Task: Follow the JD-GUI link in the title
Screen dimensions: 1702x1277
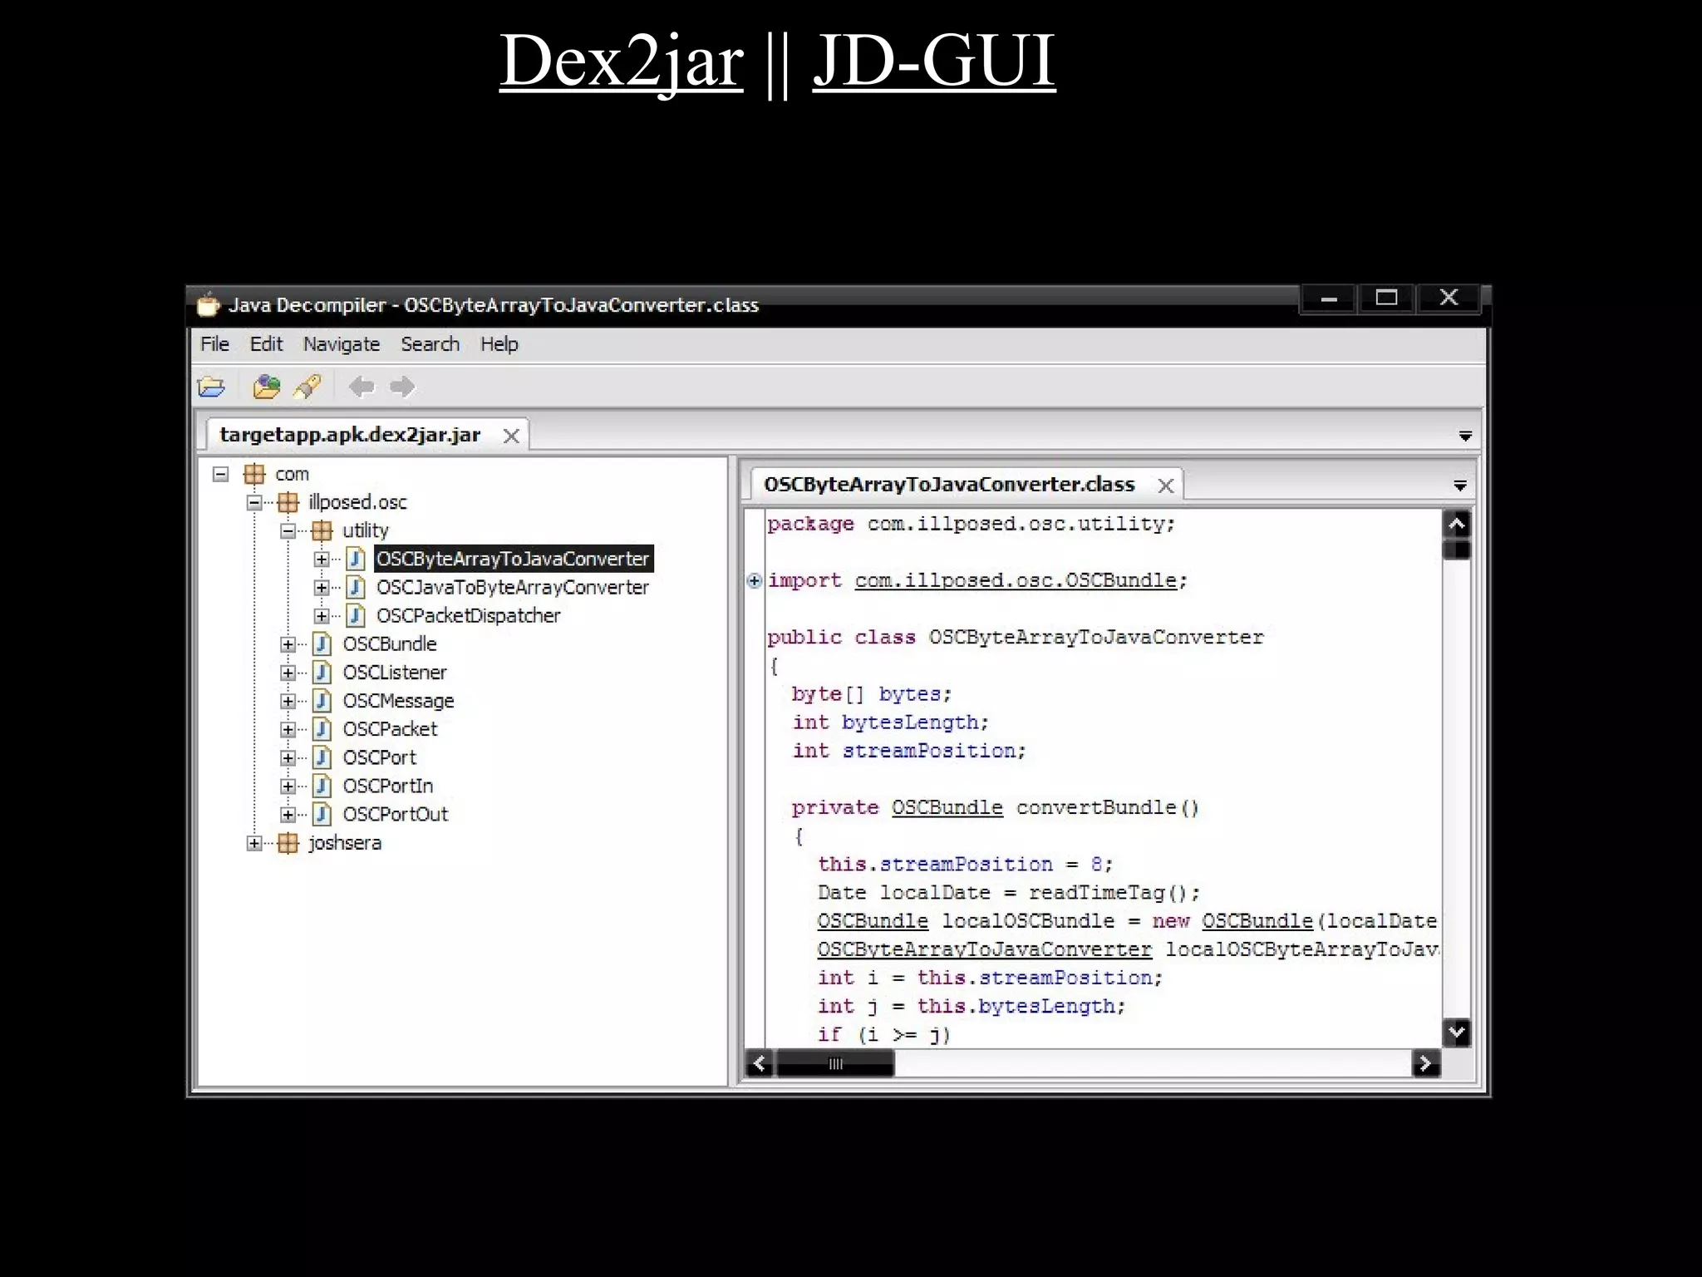Action: (x=934, y=61)
